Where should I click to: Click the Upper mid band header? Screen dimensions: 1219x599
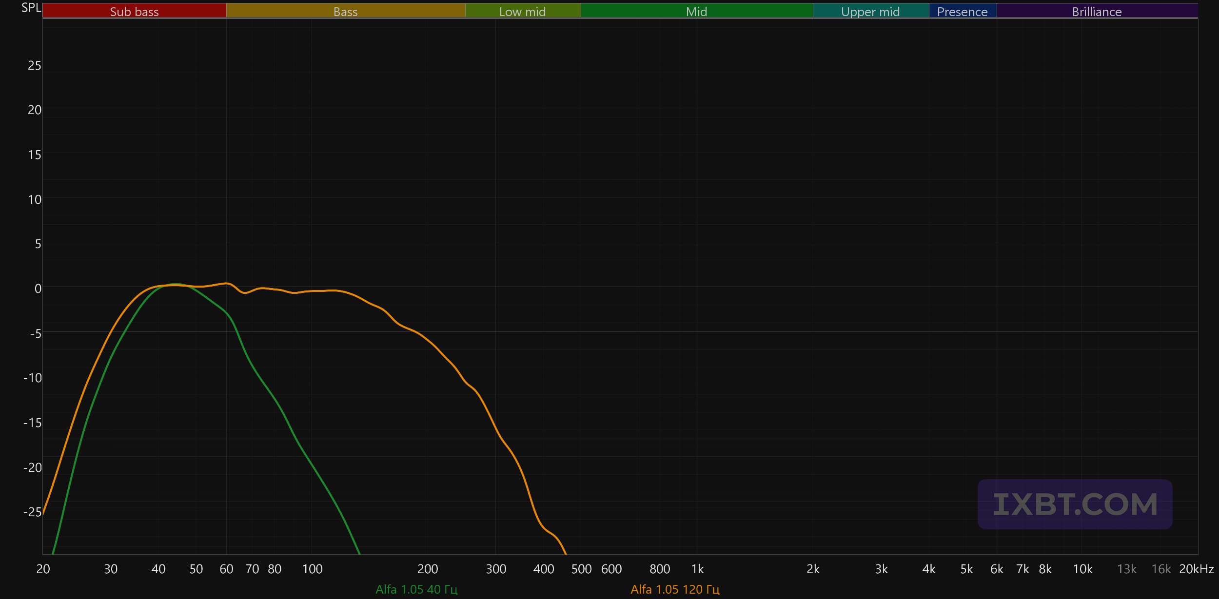(870, 11)
